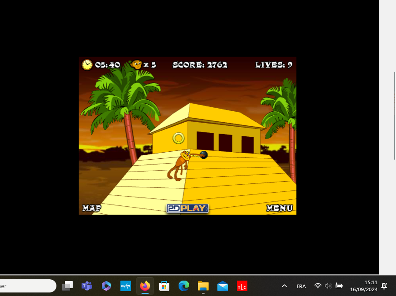Open the Mail app in the taskbar
This screenshot has height=296, width=396.
pyautogui.click(x=223, y=286)
